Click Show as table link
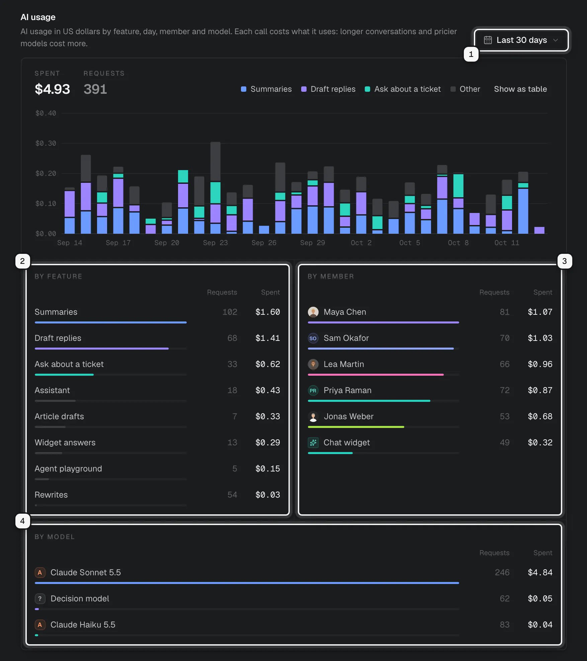The width and height of the screenshot is (587, 661). (x=520, y=89)
